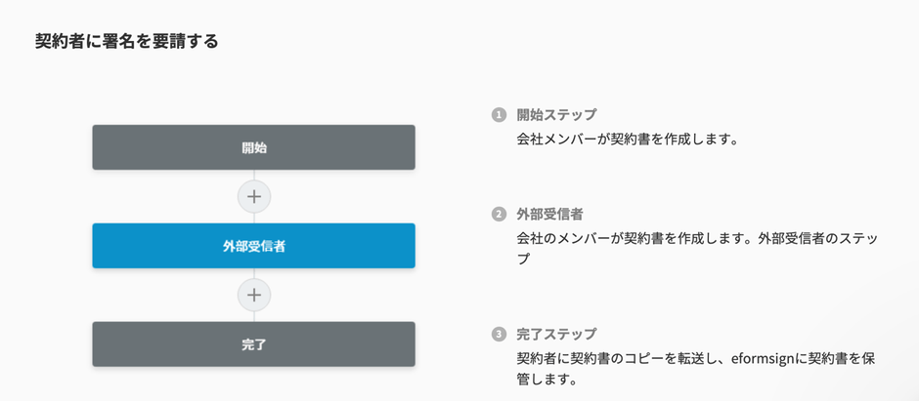Select the blue 外部受信者 workflow step block
919x401 pixels.
click(x=253, y=246)
